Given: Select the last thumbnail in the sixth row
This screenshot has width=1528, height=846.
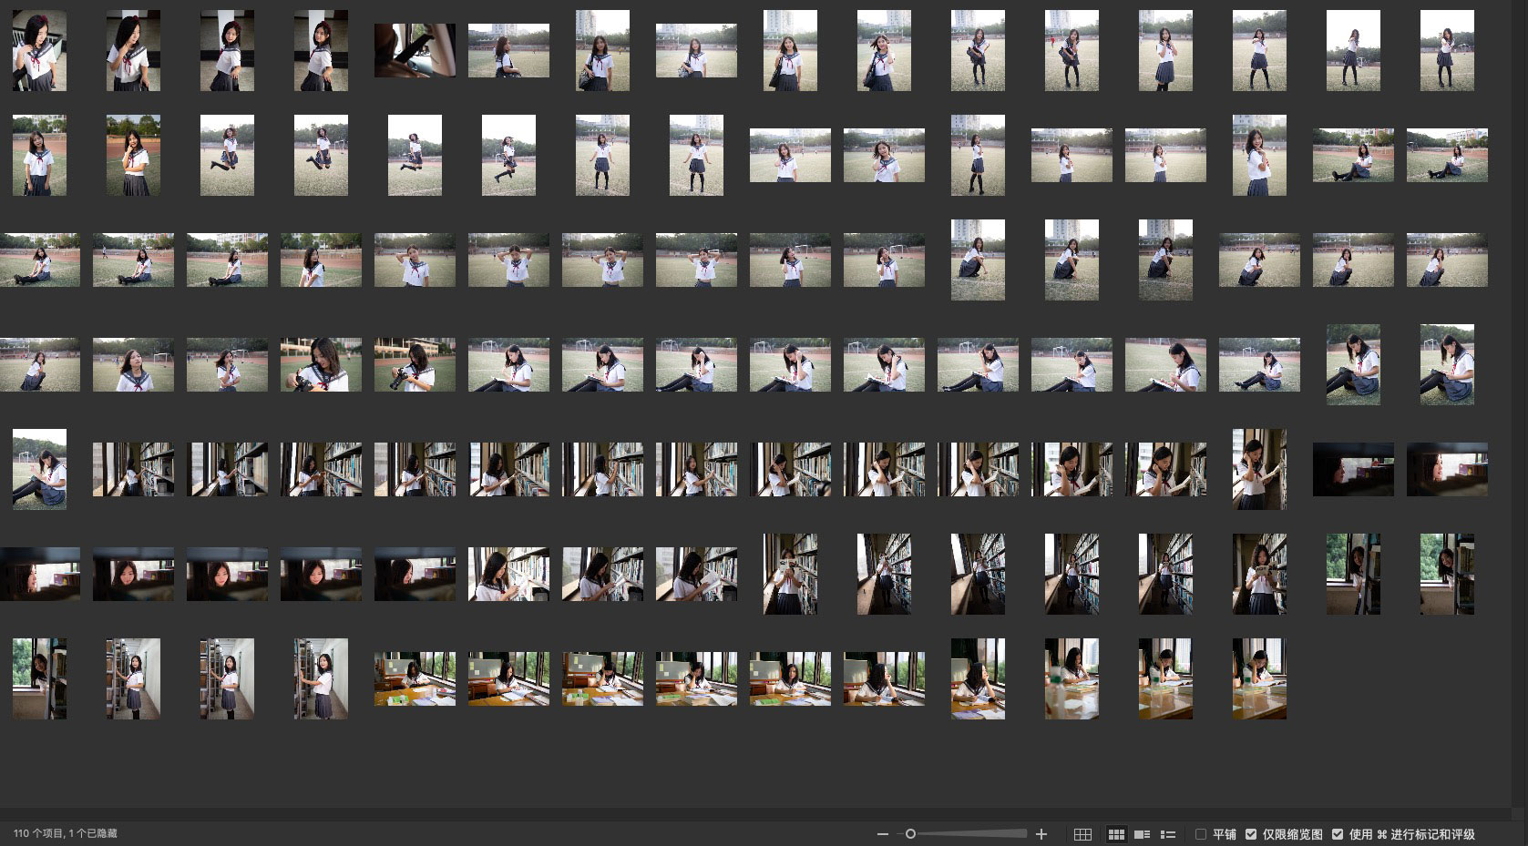Looking at the screenshot, I should pos(1447,574).
